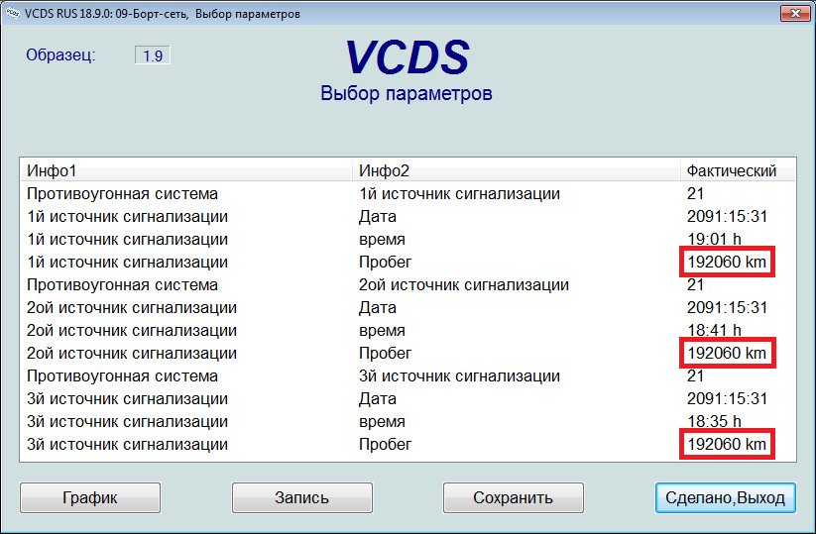Select the 1й источник время row
Viewport: 816px width, 534px height.
point(408,239)
